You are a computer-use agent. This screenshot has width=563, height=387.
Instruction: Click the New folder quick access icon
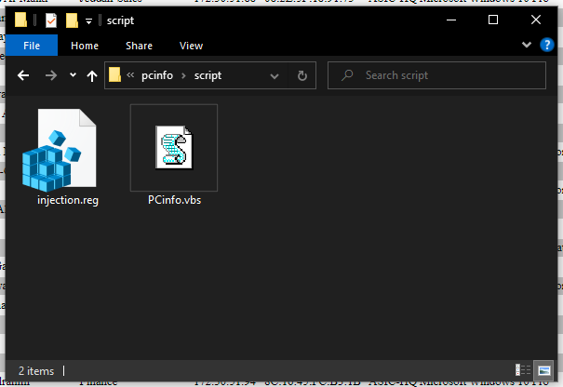pyautogui.click(x=72, y=20)
